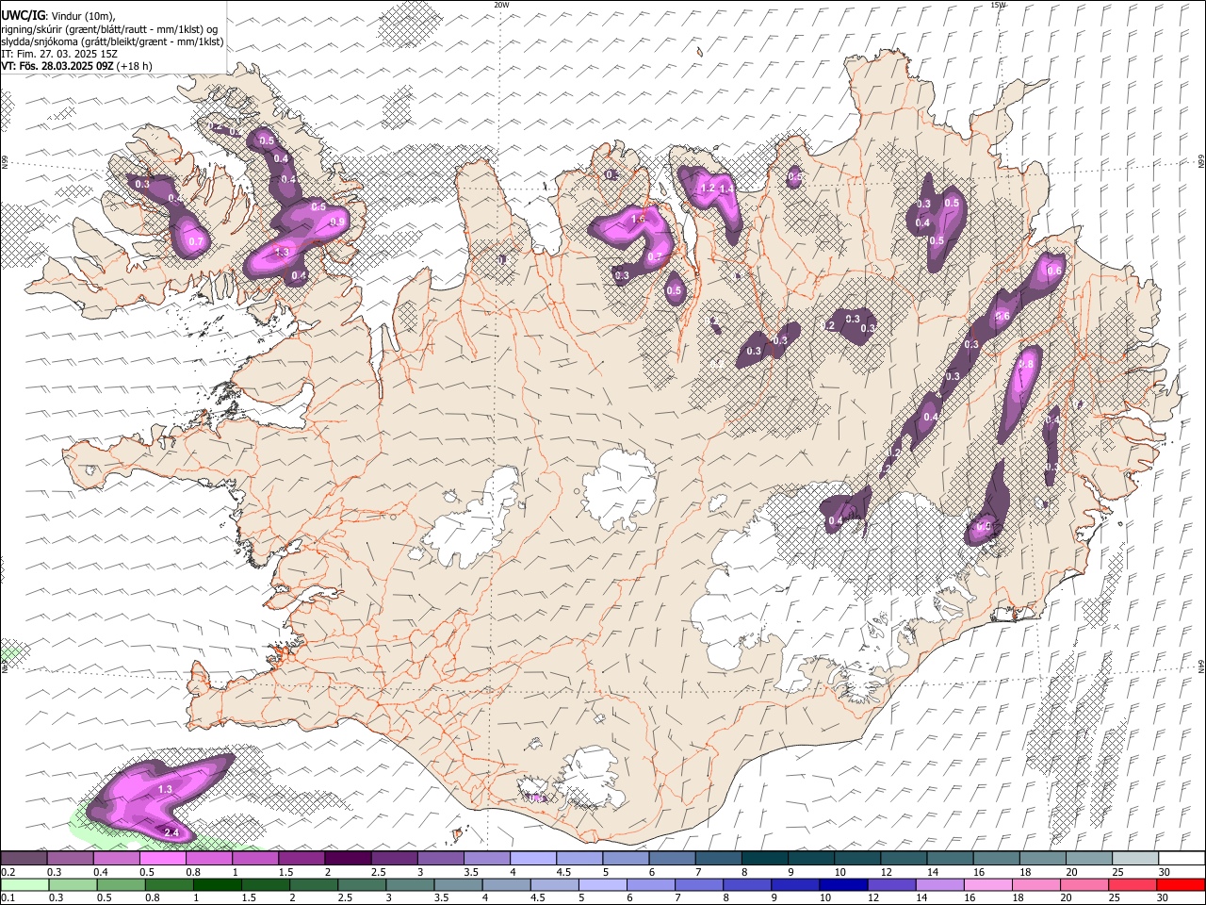This screenshot has height=905, width=1206.
Task: Pick the dark teal snow swatch at 8
Action: 764,858
